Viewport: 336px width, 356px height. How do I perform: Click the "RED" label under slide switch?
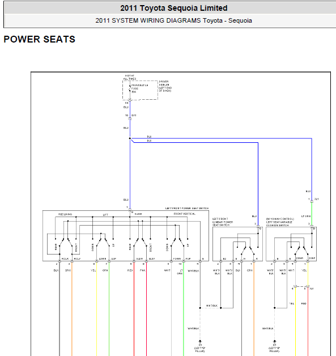pyautogui.click(x=130, y=270)
